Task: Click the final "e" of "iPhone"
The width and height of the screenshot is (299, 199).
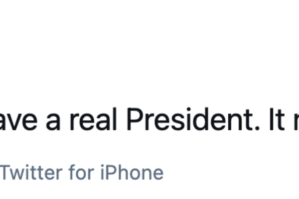Action: 158,174
